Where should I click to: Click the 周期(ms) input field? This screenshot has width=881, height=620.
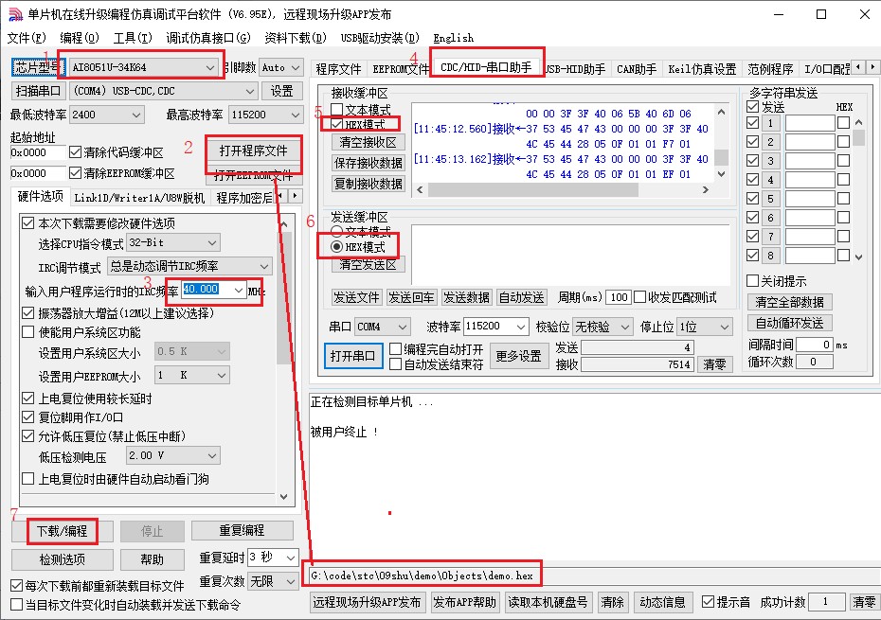click(618, 297)
